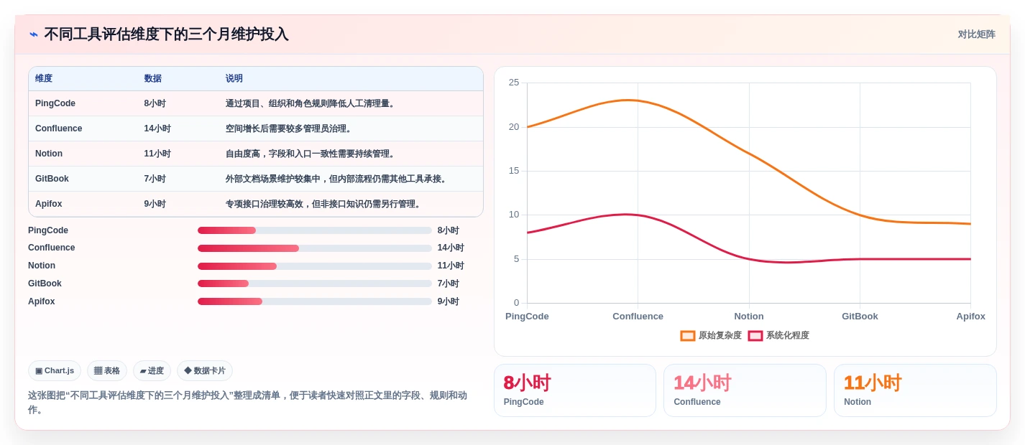Click the GitBook progress bar
The height and width of the screenshot is (445, 1025).
pyautogui.click(x=315, y=284)
